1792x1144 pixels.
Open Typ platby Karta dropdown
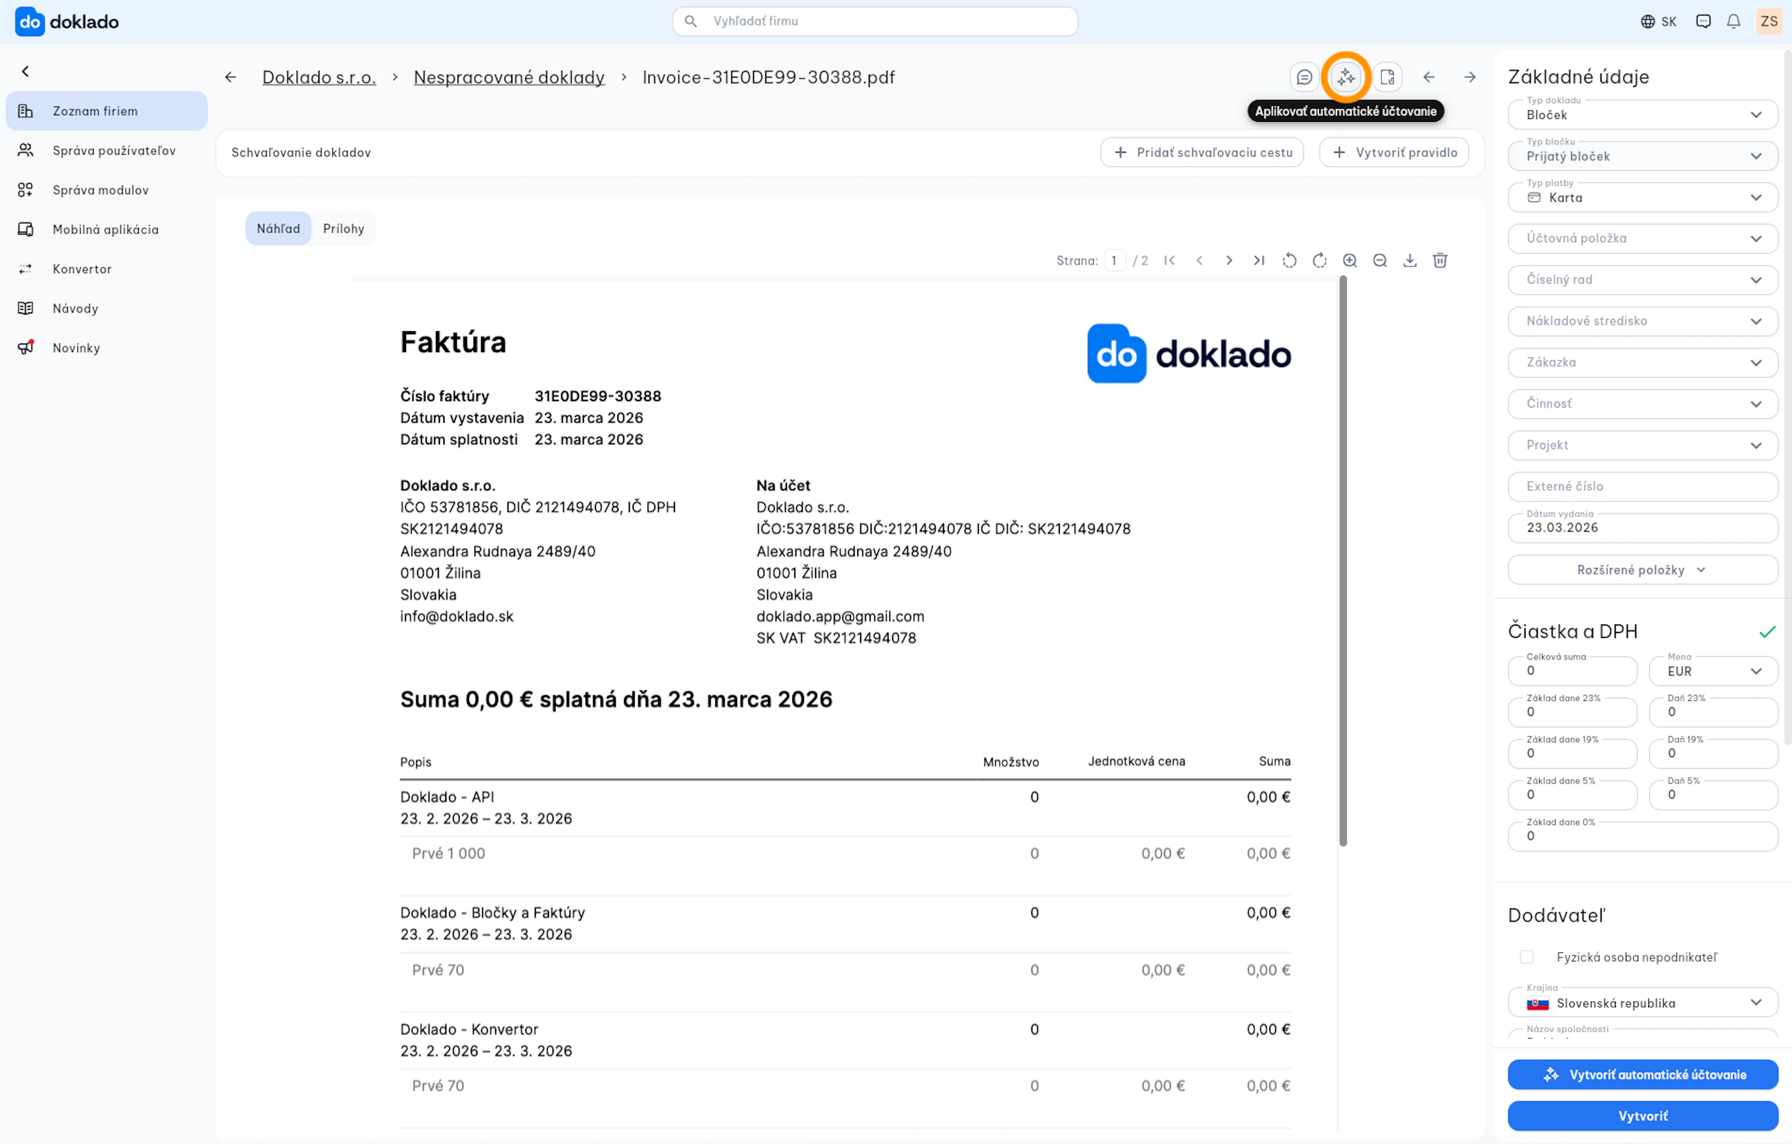(x=1642, y=198)
